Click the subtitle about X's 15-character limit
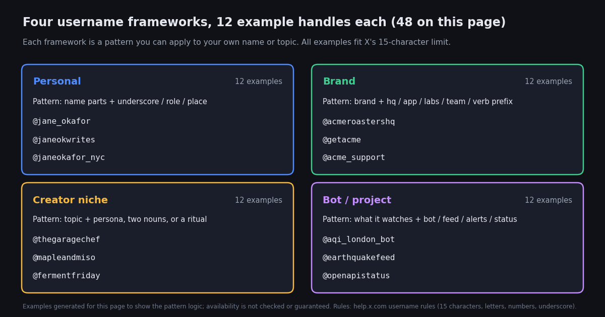 pyautogui.click(x=236, y=43)
